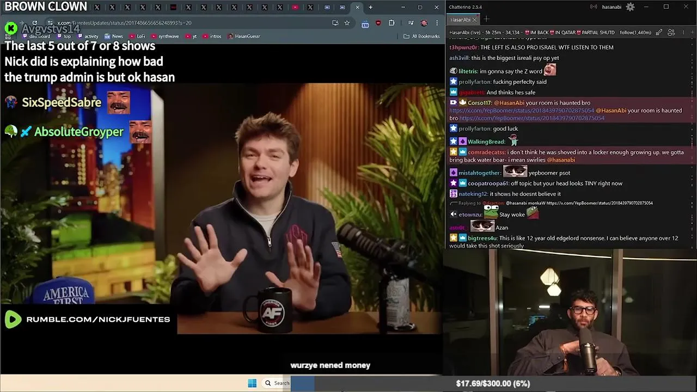Image resolution: width=697 pixels, height=392 pixels.
Task: Click username mistahtogether in chat
Action: pyautogui.click(x=480, y=173)
